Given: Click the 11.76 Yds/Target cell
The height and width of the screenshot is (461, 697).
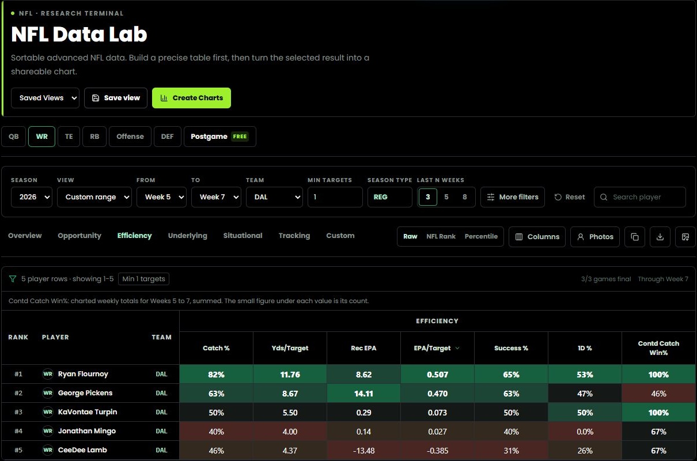Looking at the screenshot, I should (x=290, y=375).
